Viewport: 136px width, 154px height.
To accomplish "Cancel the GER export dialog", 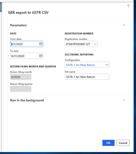I will [x=123, y=143].
